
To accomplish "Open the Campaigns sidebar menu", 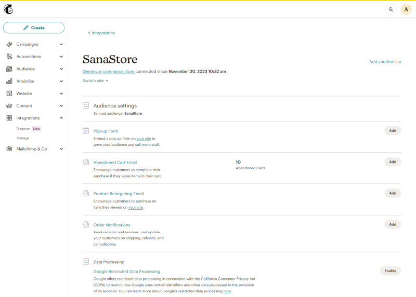I will (x=34, y=44).
